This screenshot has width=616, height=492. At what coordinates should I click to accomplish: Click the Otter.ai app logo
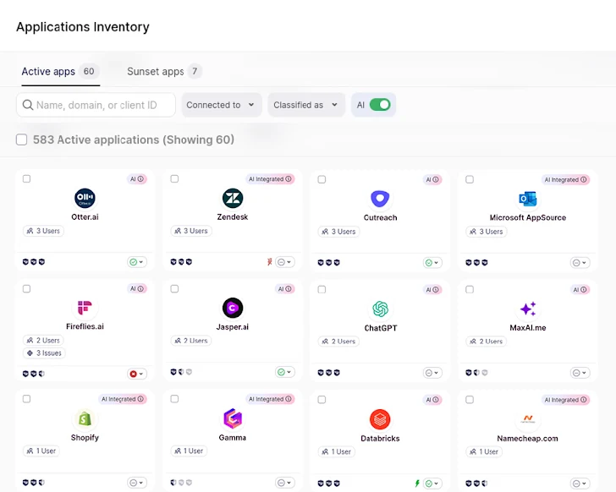click(85, 198)
